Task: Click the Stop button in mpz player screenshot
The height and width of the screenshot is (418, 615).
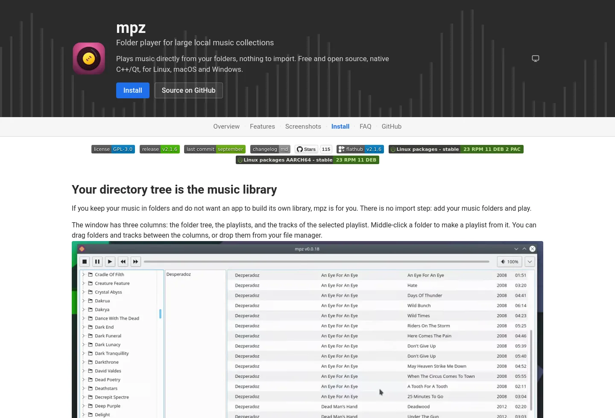Action: (85, 262)
